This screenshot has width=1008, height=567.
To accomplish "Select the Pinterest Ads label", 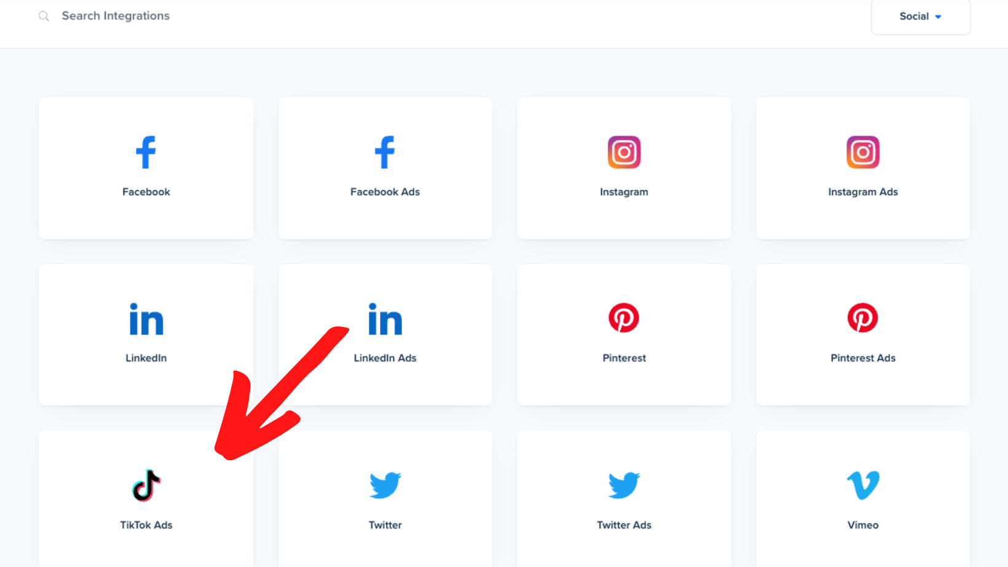I will (863, 358).
